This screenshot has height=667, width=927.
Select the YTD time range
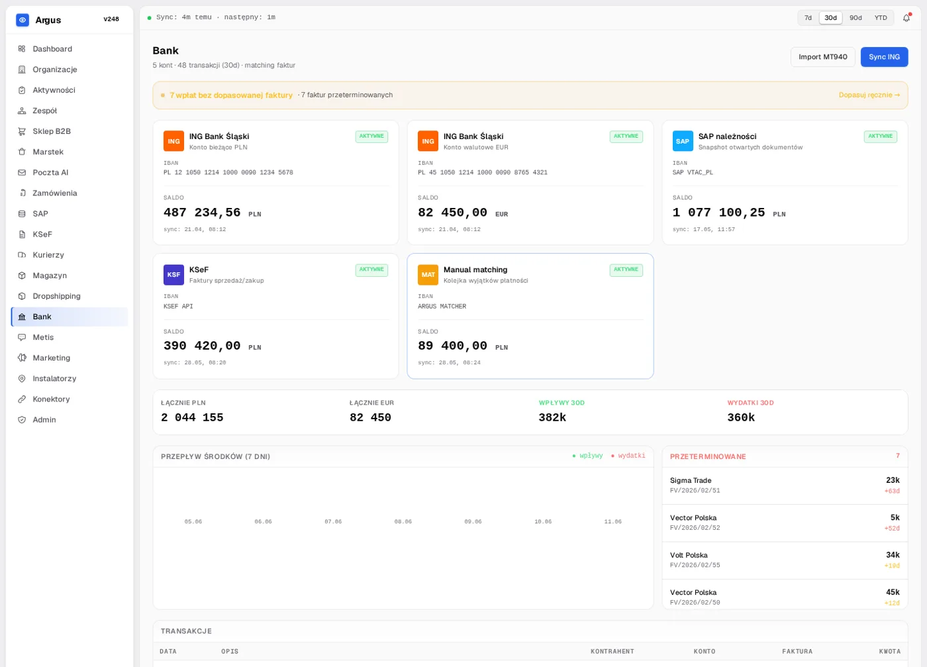coord(881,18)
